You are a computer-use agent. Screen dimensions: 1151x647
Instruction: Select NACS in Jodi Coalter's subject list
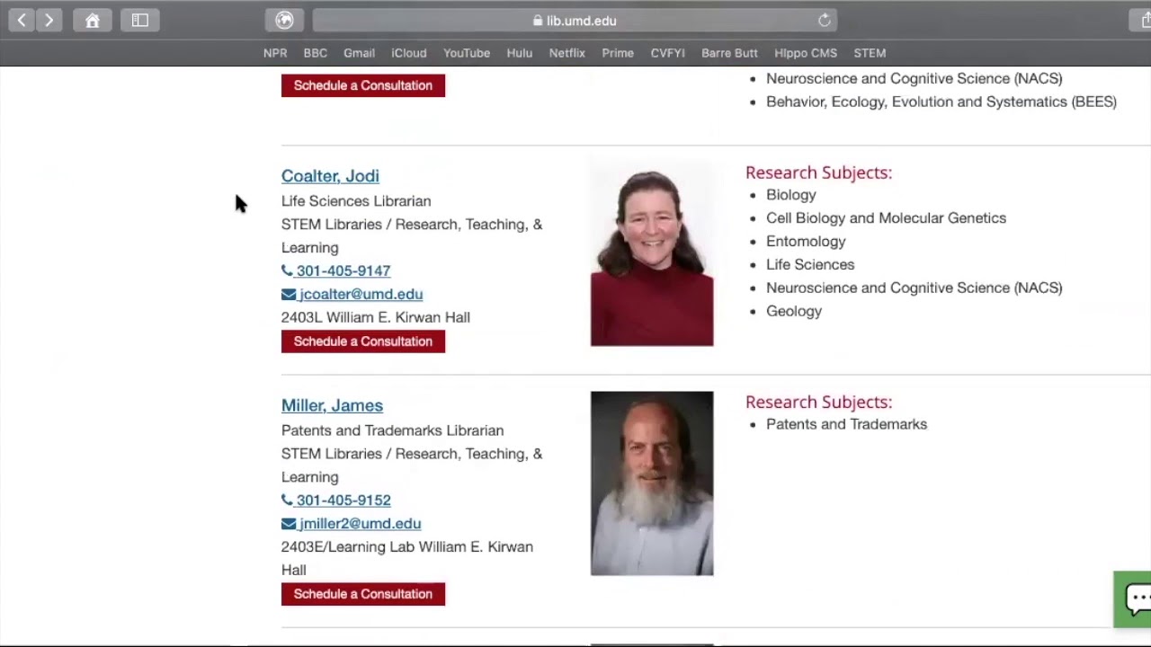click(915, 288)
